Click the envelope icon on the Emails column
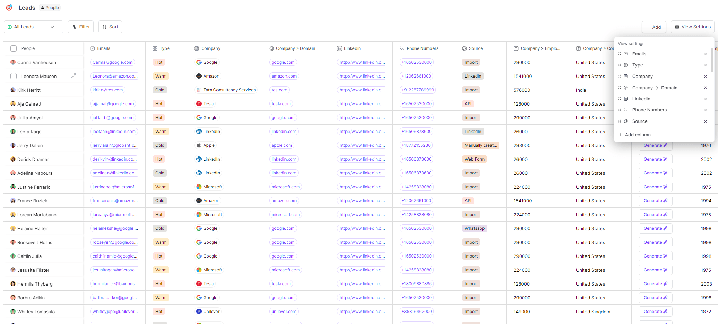The height and width of the screenshot is (324, 718). pyautogui.click(x=92, y=48)
